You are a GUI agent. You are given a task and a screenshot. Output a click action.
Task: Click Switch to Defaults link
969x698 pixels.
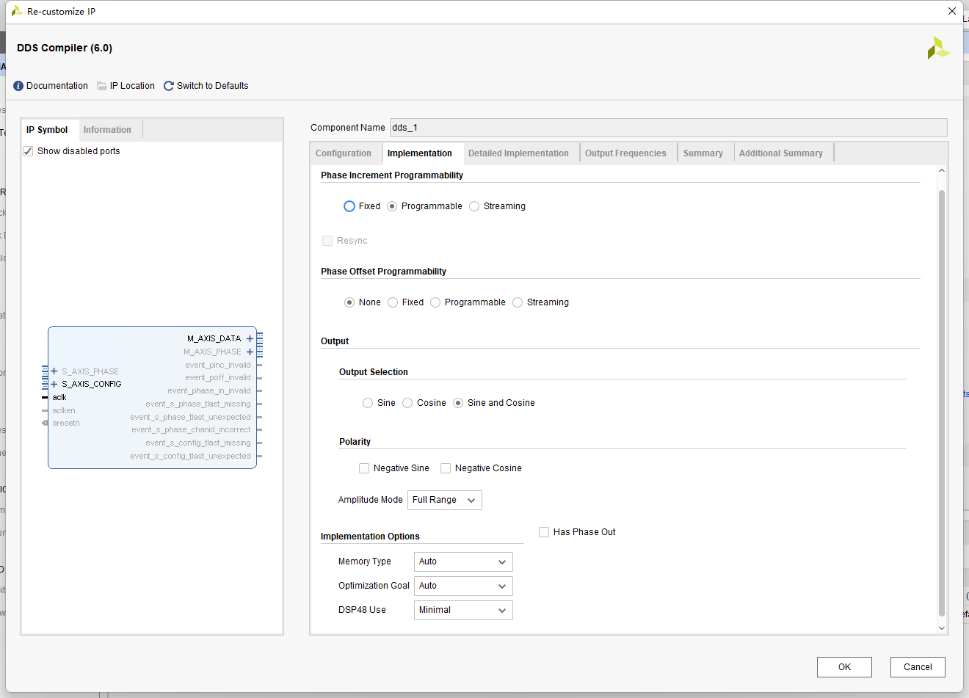click(213, 86)
